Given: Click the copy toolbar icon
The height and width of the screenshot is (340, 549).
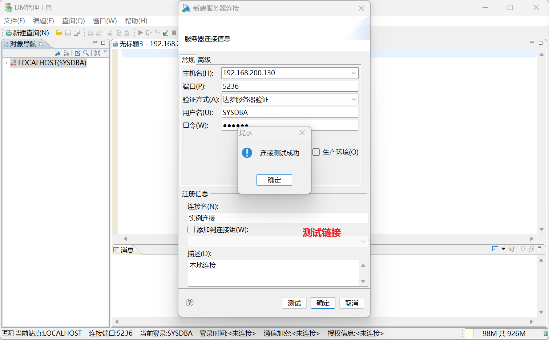Looking at the screenshot, I should 118,33.
